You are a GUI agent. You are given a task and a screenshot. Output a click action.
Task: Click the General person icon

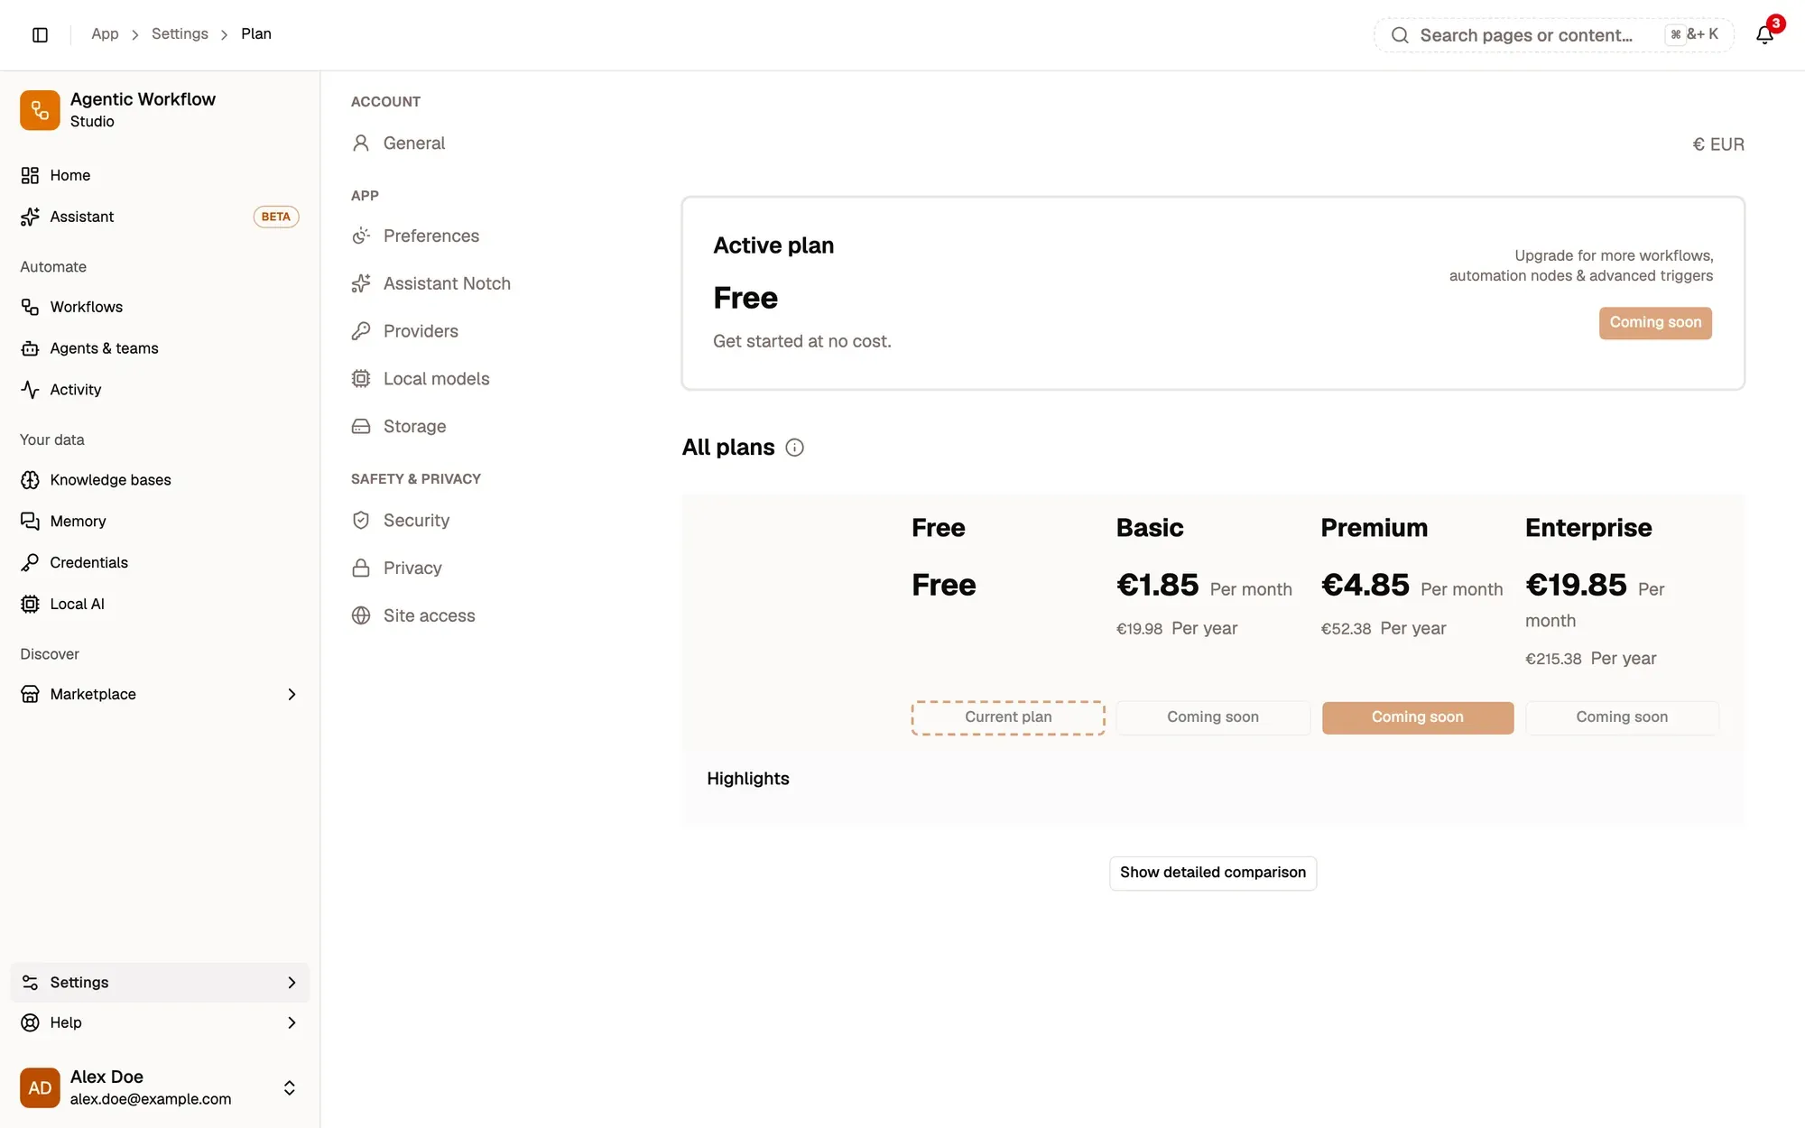click(x=361, y=143)
